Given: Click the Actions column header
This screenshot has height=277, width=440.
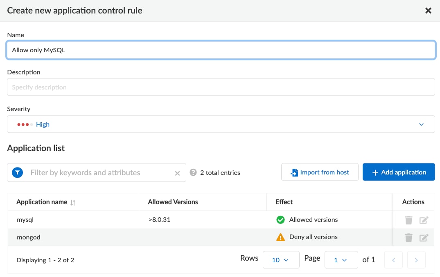Looking at the screenshot, I should point(413,202).
